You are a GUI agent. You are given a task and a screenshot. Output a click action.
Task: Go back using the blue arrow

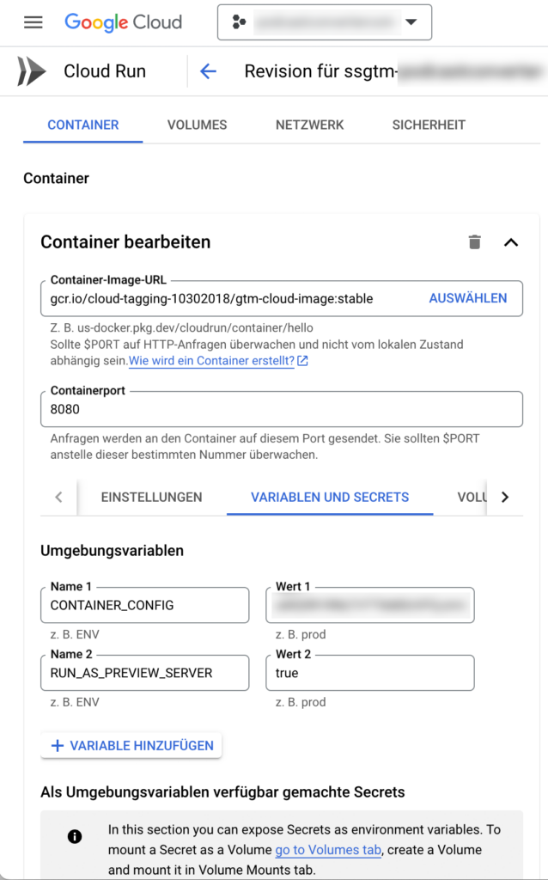click(x=208, y=71)
